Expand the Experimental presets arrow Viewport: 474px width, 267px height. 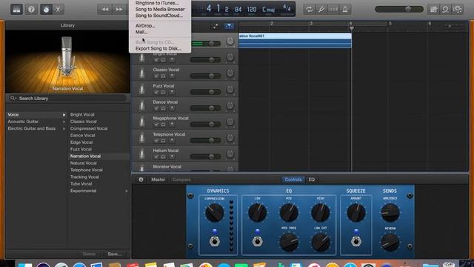tap(127, 191)
